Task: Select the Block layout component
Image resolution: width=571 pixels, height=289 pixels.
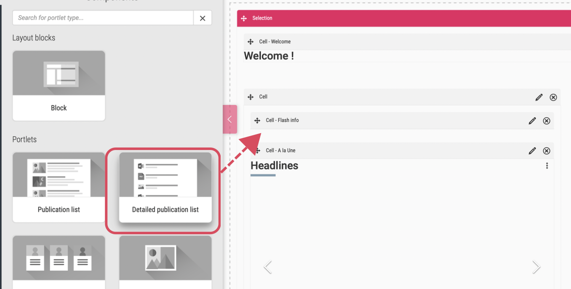Action: tap(59, 86)
